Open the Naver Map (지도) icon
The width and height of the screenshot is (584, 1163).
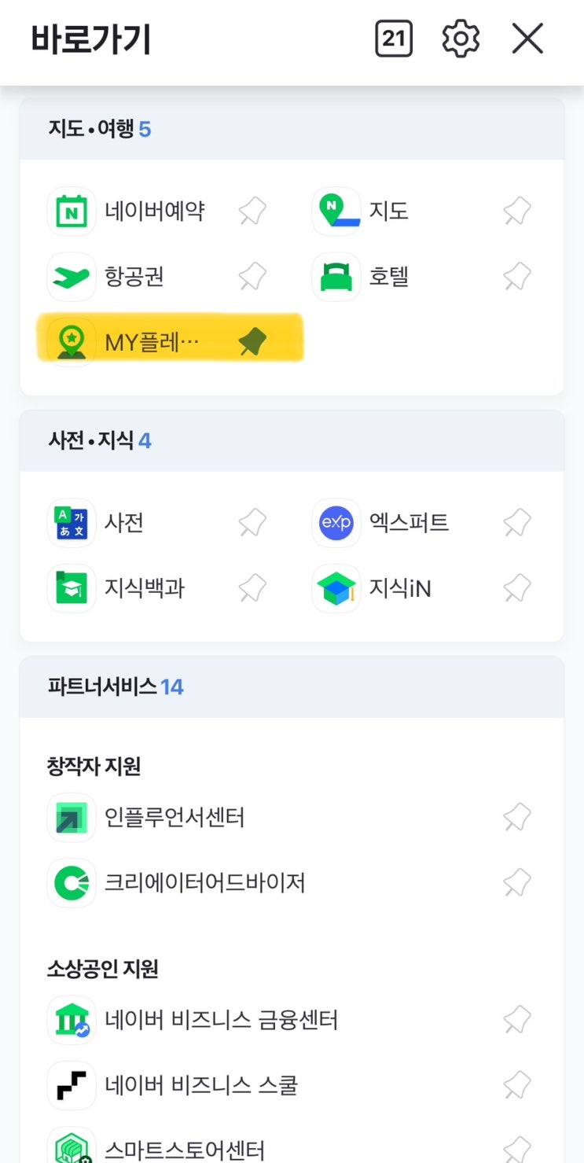pyautogui.click(x=336, y=212)
